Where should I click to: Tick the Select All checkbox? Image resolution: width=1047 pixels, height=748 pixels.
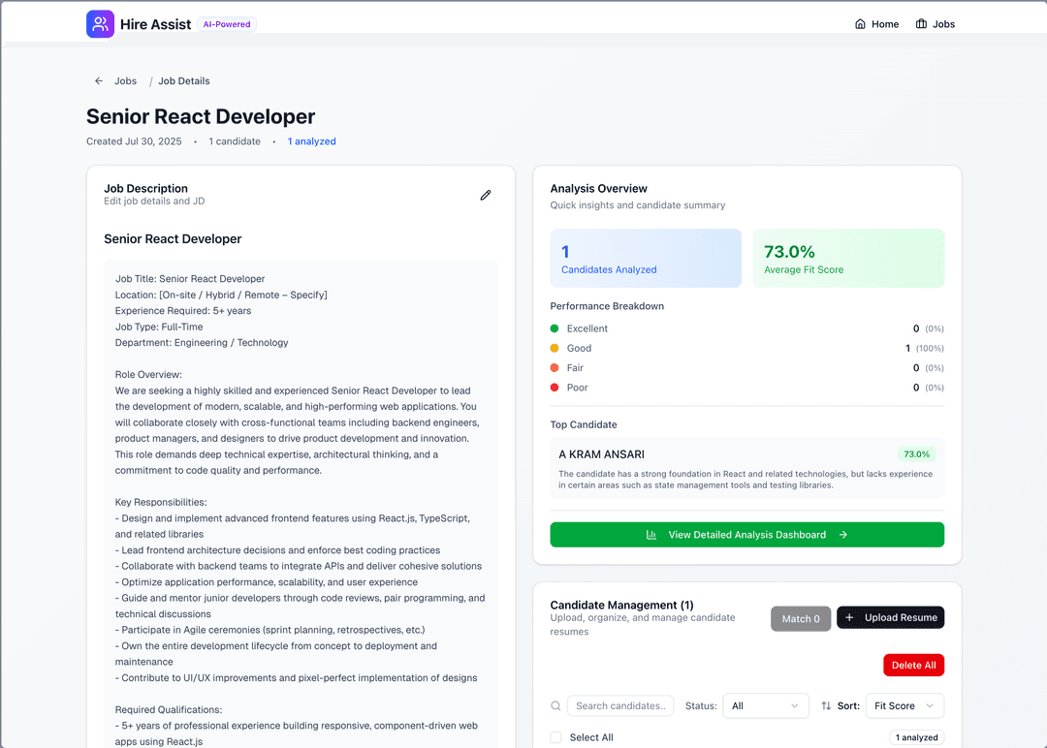(x=555, y=737)
